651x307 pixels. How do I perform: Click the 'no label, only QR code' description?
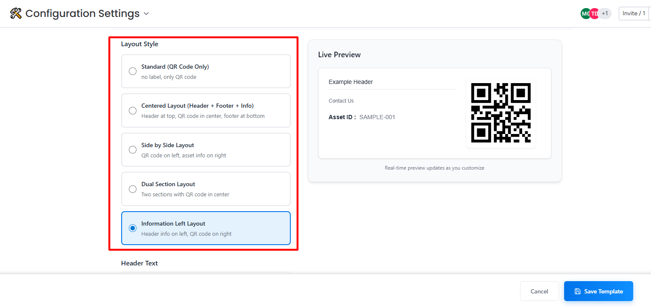pyautogui.click(x=169, y=77)
